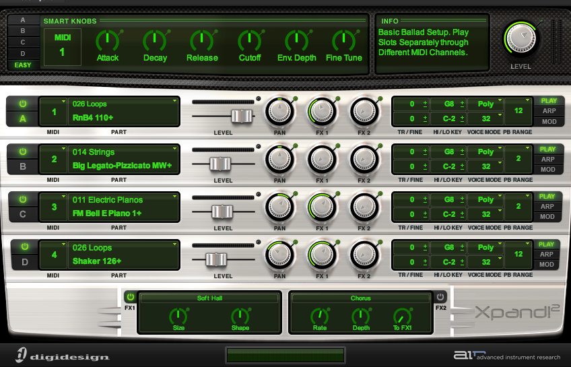
Task: Click slot B FX 1 knob
Action: click(322, 159)
